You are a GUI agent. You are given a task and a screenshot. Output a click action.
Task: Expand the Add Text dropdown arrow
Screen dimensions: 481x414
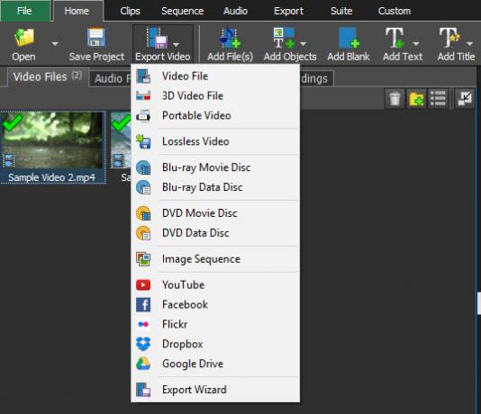(x=416, y=44)
